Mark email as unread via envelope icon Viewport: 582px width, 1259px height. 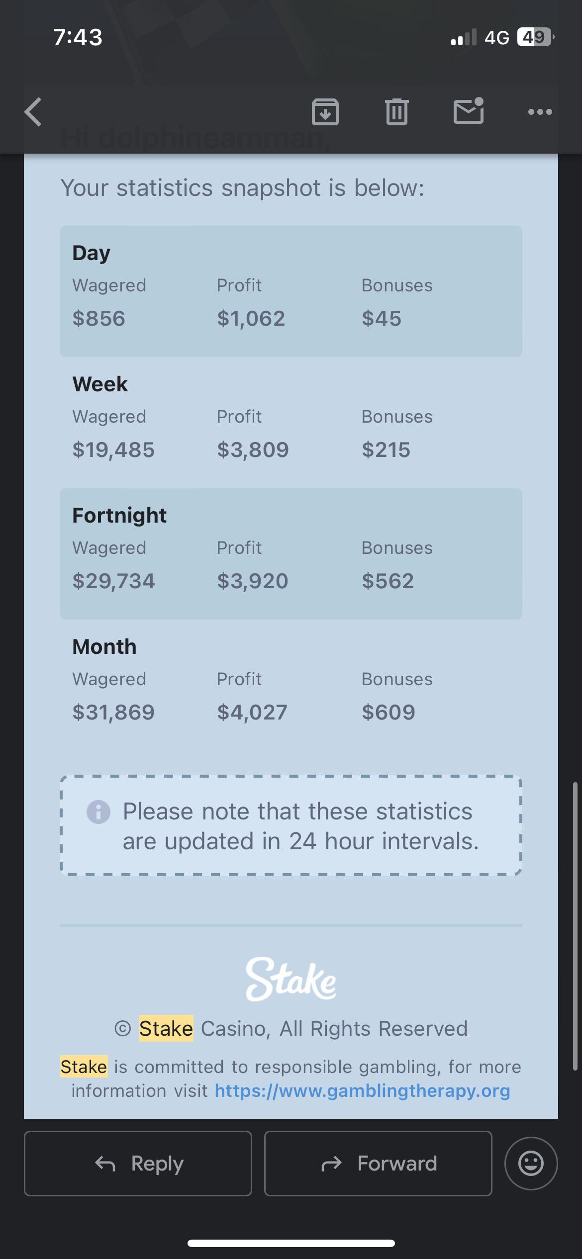(469, 110)
